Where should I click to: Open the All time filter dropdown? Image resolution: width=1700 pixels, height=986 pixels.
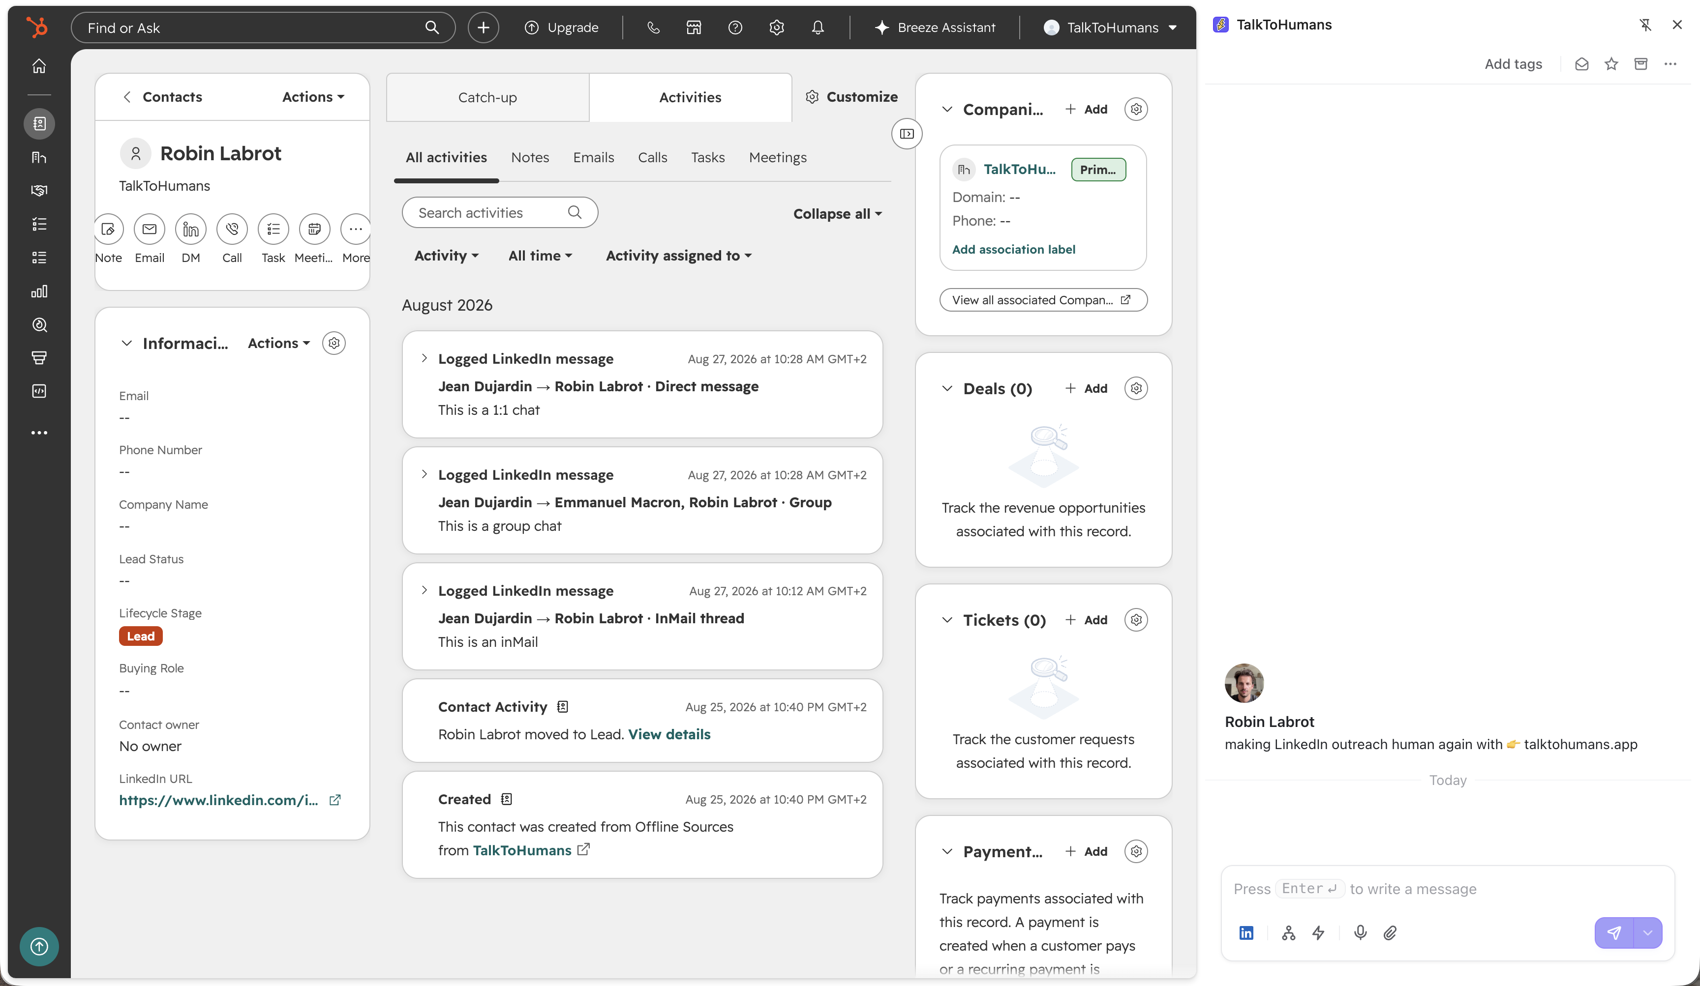[x=540, y=256]
